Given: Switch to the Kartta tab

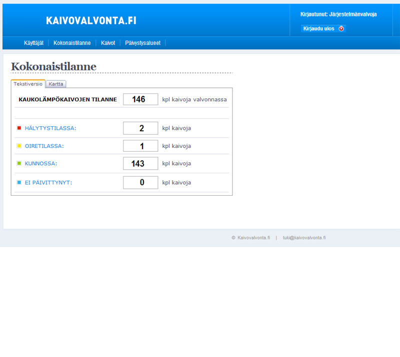Looking at the screenshot, I should [56, 84].
